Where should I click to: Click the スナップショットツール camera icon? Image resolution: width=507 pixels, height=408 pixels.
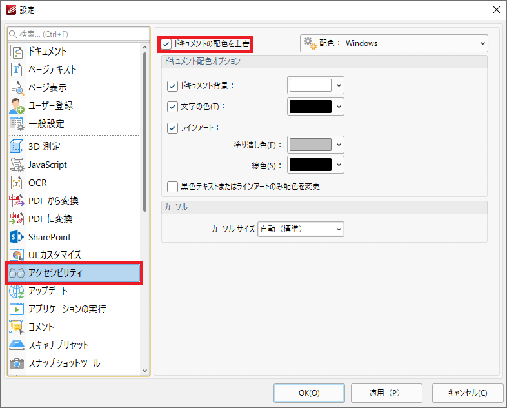point(17,363)
